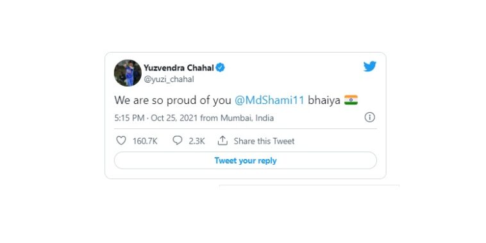Open the tweet info circle icon
This screenshot has width=486, height=243.
click(369, 117)
